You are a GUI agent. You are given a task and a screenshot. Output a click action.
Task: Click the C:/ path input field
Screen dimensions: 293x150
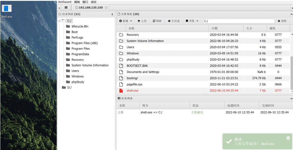[239, 21]
